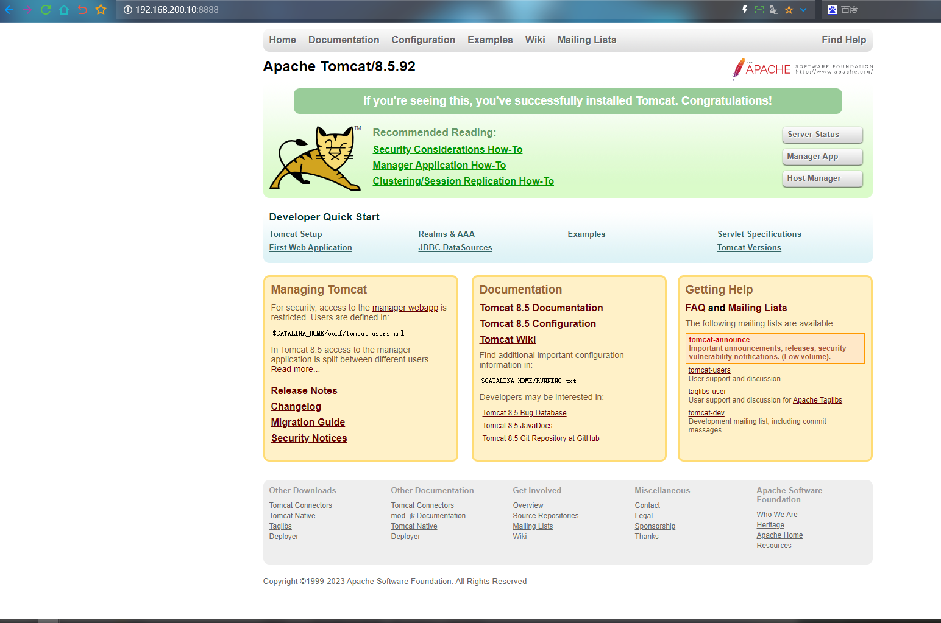
Task: Open the Documentation nav item
Action: coord(344,40)
